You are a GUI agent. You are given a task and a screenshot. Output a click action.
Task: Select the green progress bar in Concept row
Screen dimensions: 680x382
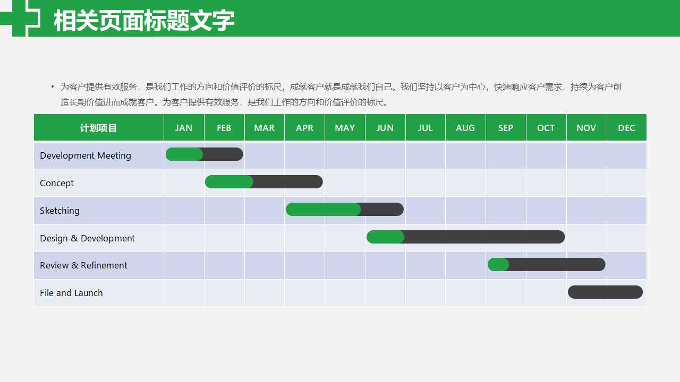pyautogui.click(x=229, y=182)
